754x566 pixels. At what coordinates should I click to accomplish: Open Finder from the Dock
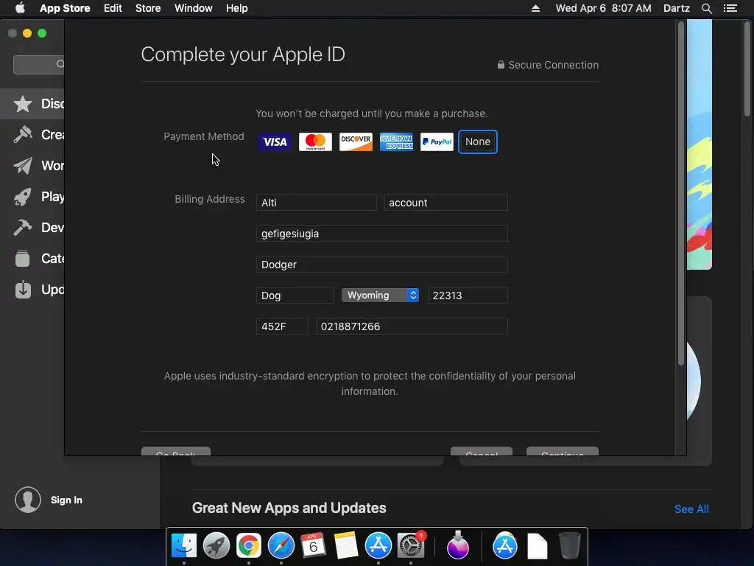click(x=184, y=546)
